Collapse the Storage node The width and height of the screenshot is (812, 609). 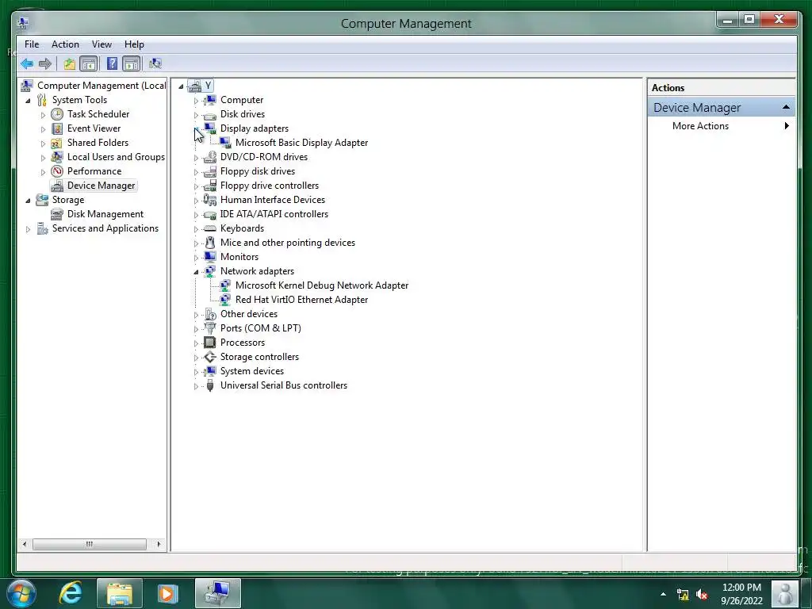pyautogui.click(x=28, y=201)
